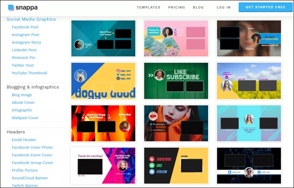Viewport: 294px width, 188px height.
Task: Open Wattpad Cover templates
Action: click(x=25, y=118)
